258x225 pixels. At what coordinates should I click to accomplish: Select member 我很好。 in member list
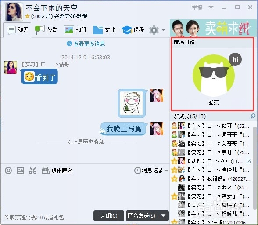(x=211, y=179)
